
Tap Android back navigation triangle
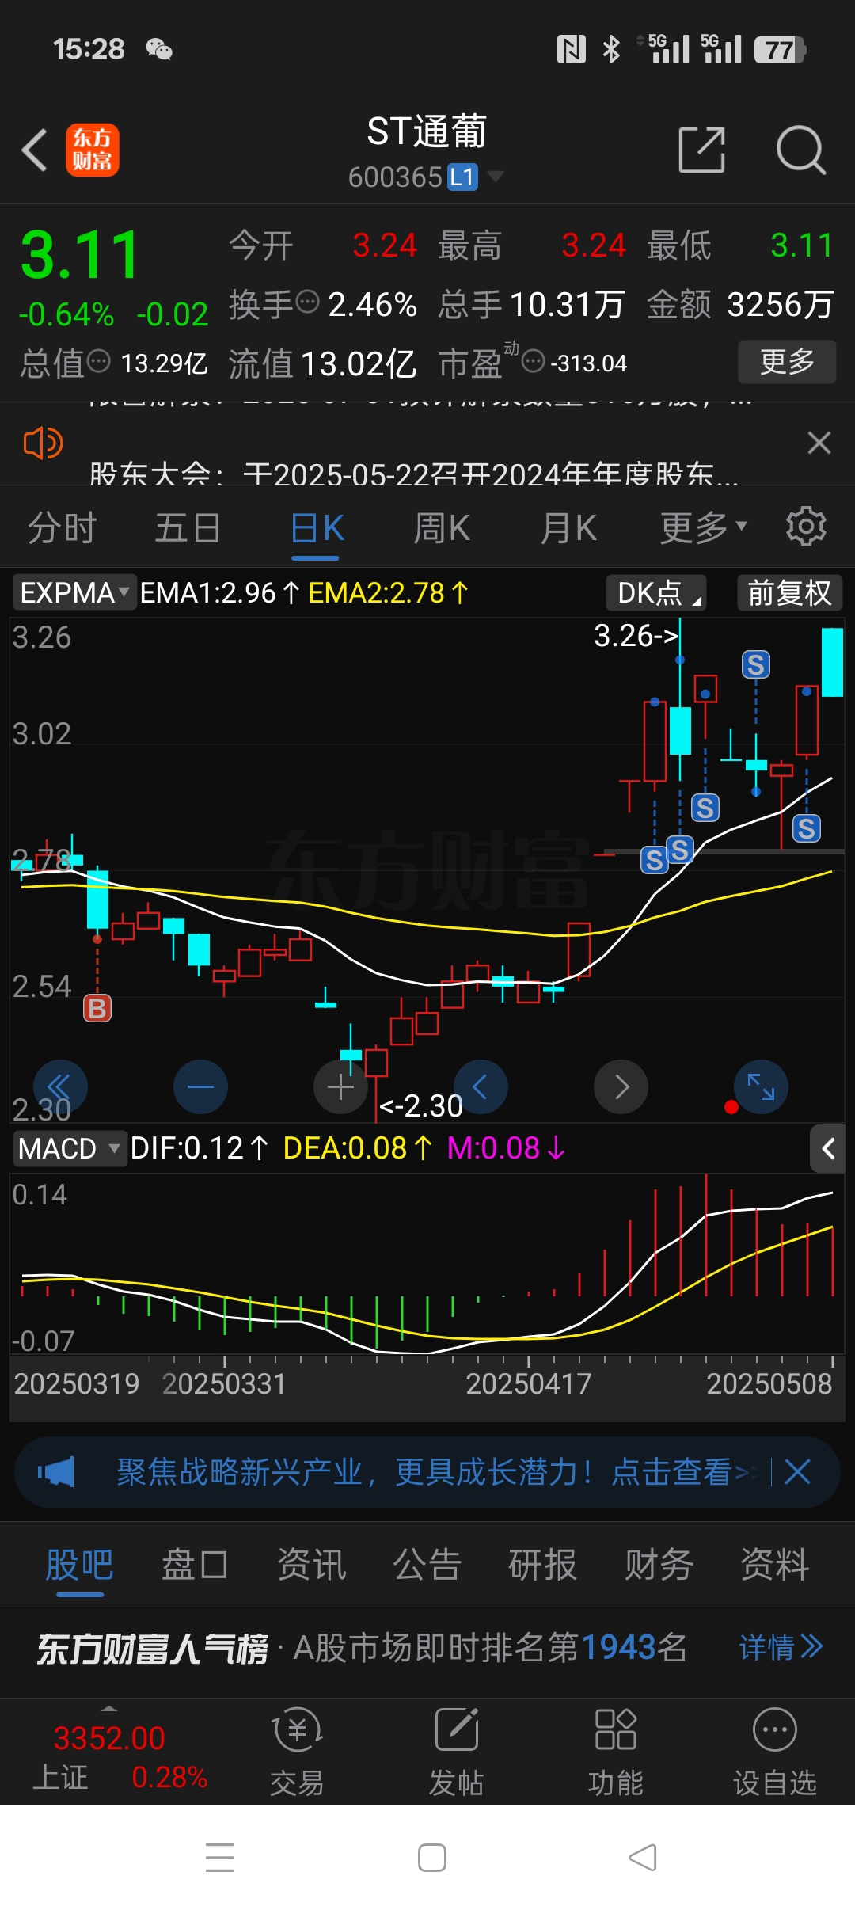(x=642, y=1857)
